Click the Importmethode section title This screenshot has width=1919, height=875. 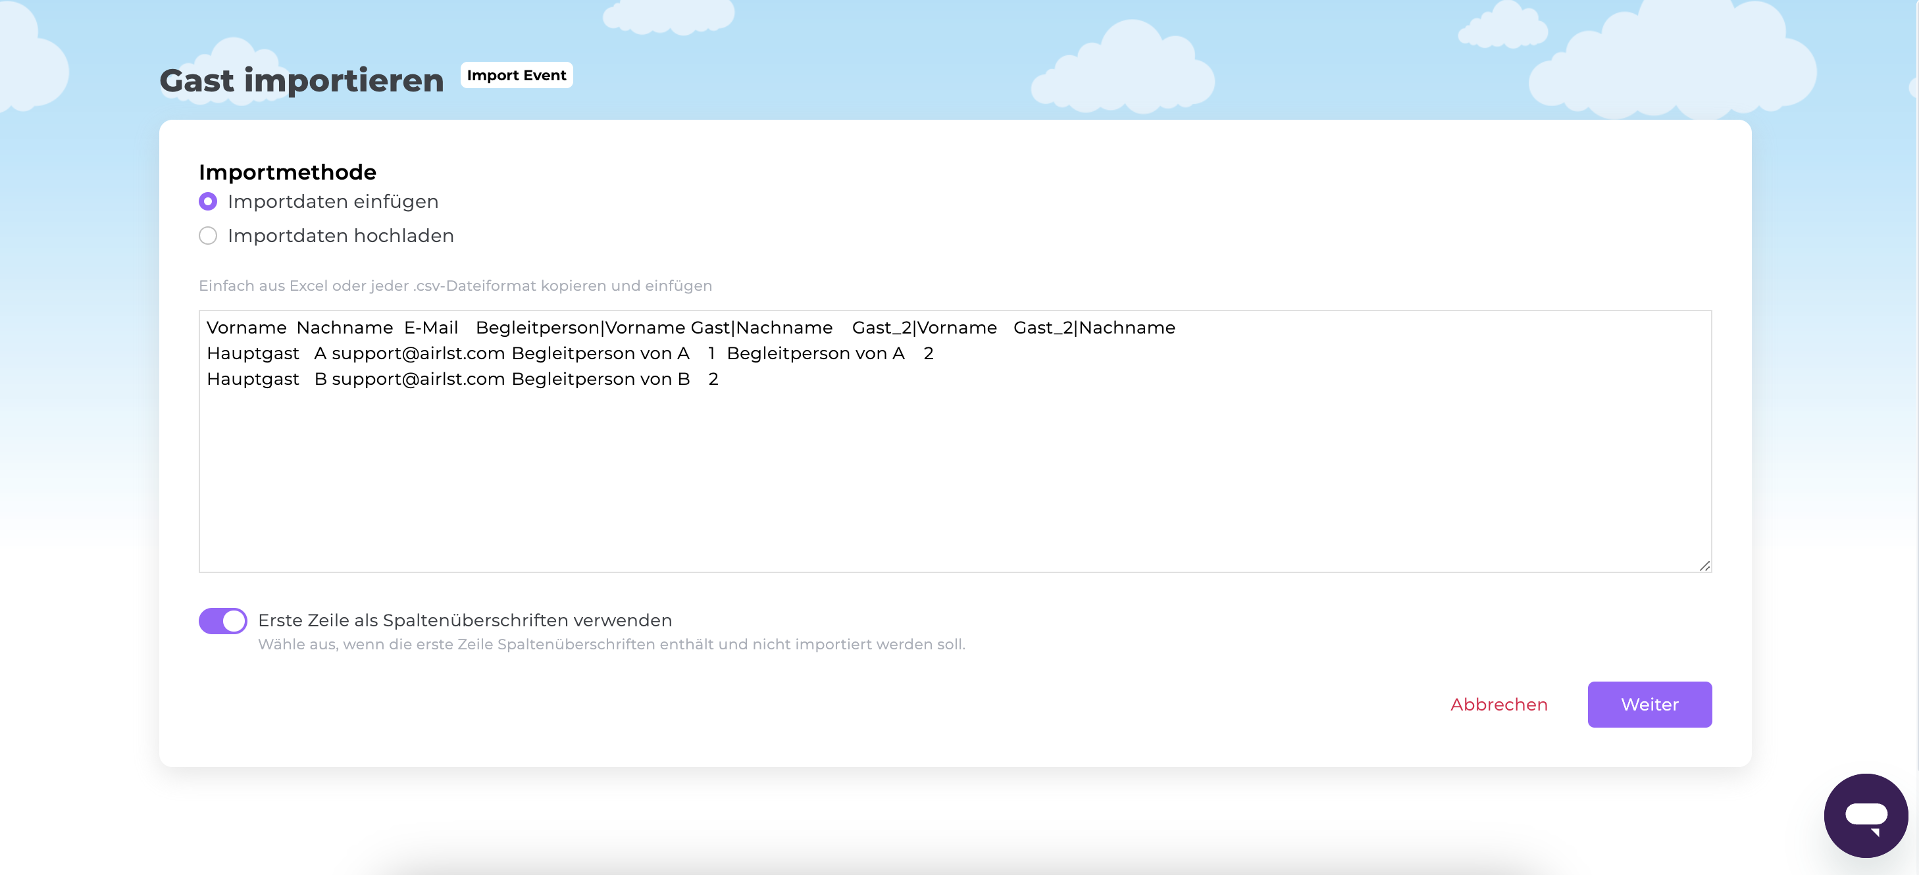pyautogui.click(x=288, y=172)
